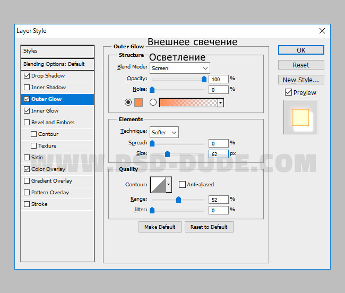Viewport: 345px width, 293px height.
Task: Open Blending Options: Default entry
Action: [x=58, y=64]
